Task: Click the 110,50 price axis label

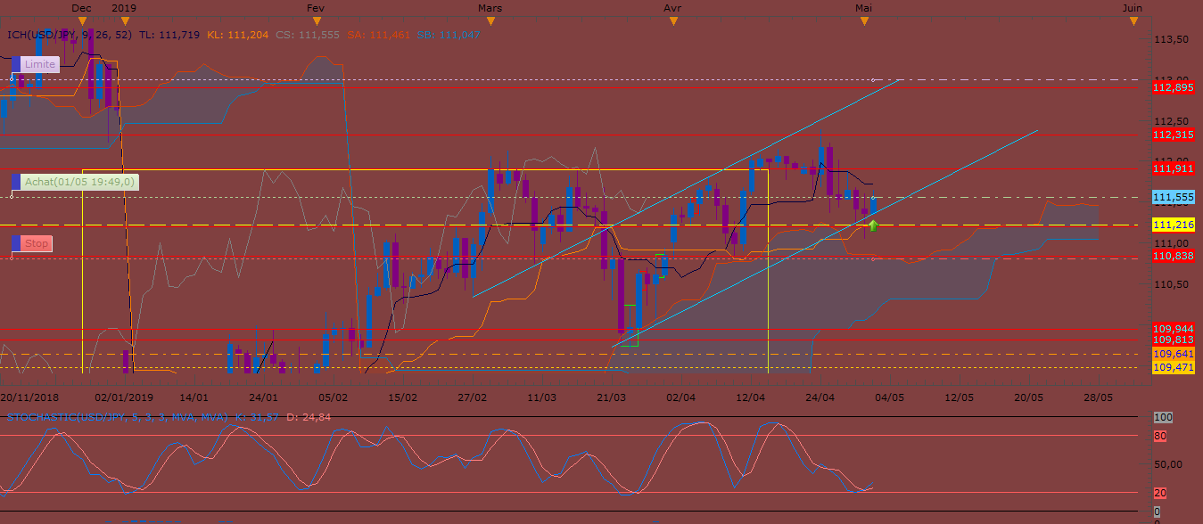Action: (x=1171, y=284)
